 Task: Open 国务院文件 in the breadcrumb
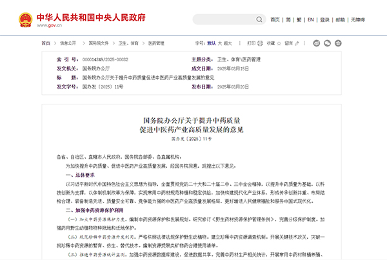pyautogui.click(x=98, y=43)
